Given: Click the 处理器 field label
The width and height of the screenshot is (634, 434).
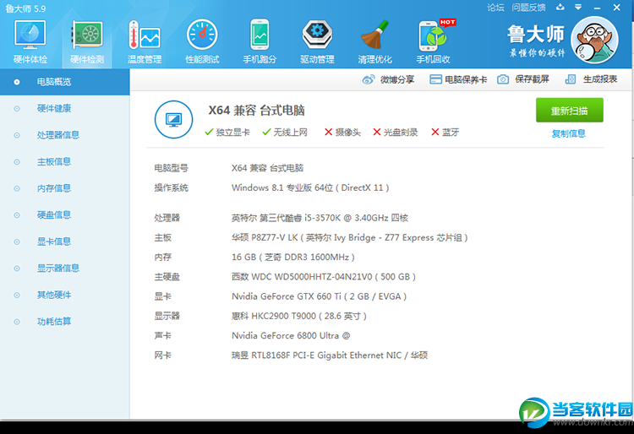Looking at the screenshot, I should coord(167,218).
